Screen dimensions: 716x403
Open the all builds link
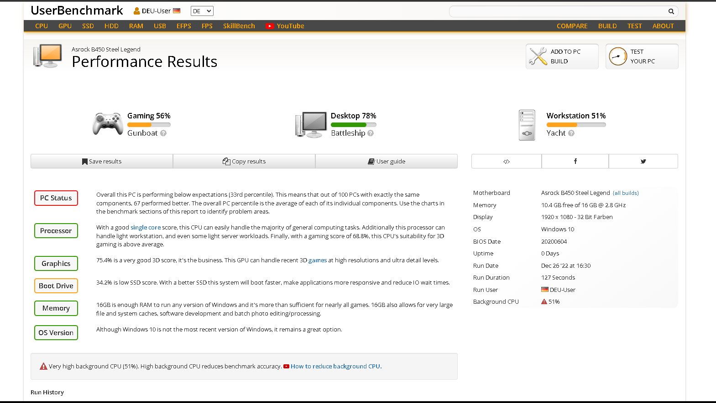click(x=626, y=193)
